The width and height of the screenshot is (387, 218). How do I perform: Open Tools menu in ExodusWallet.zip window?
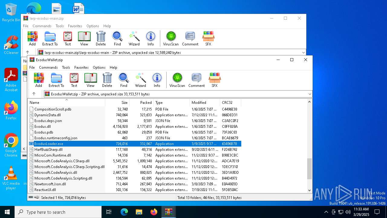pos(66,68)
